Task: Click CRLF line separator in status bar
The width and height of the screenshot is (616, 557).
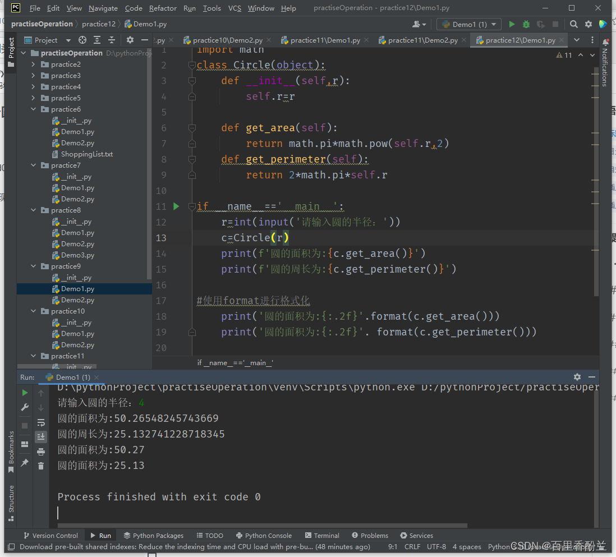Action: click(x=412, y=547)
